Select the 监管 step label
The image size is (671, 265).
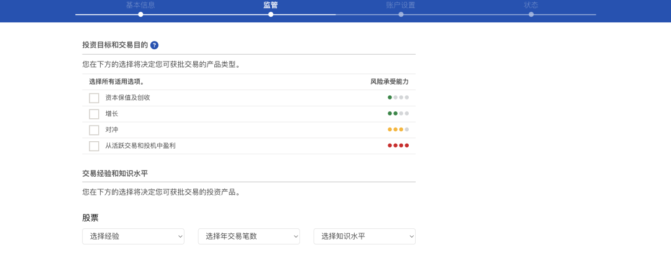270,5
